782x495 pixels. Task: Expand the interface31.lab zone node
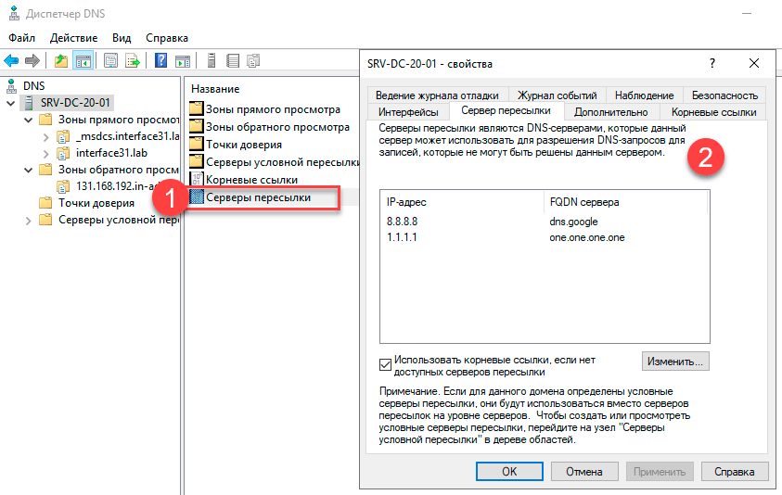coord(45,153)
